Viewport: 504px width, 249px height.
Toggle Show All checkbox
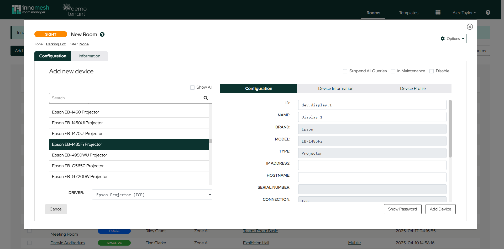[192, 88]
